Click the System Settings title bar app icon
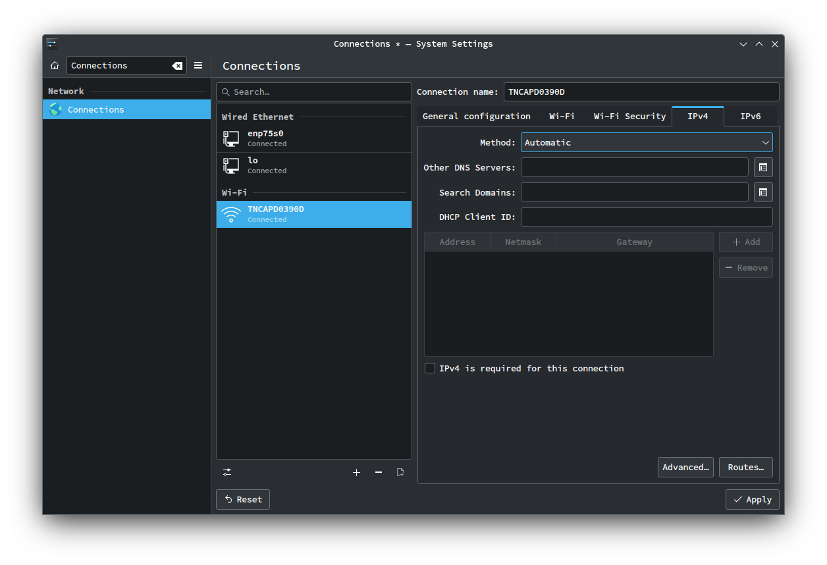The width and height of the screenshot is (827, 565). click(x=52, y=43)
